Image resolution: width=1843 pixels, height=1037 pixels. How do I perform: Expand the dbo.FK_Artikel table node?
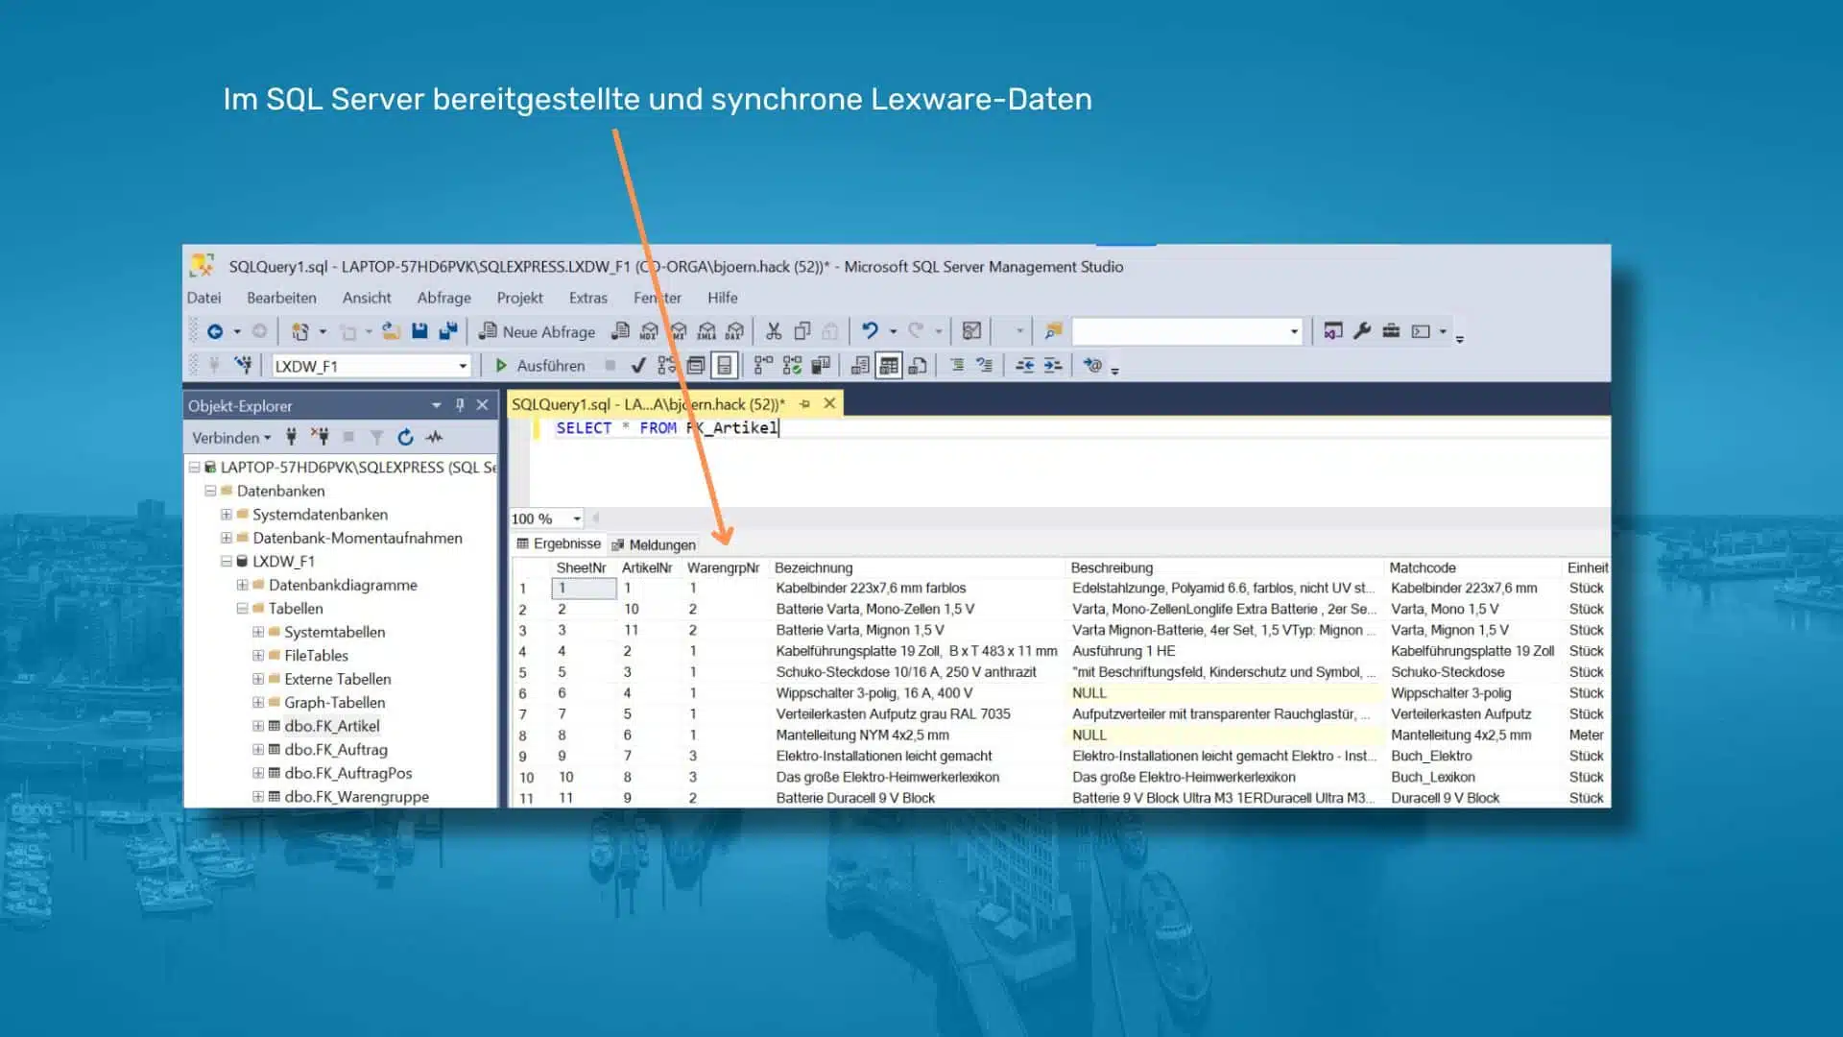[x=258, y=726]
